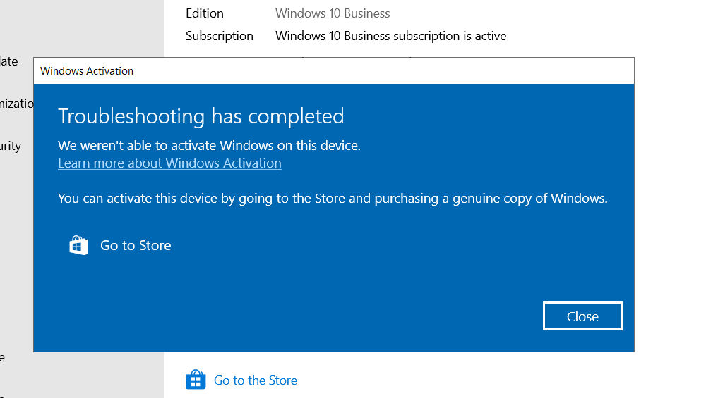Viewport: 706px width, 398px height.
Task: Open 'Go to the Store' link in Settings
Action: pyautogui.click(x=256, y=380)
